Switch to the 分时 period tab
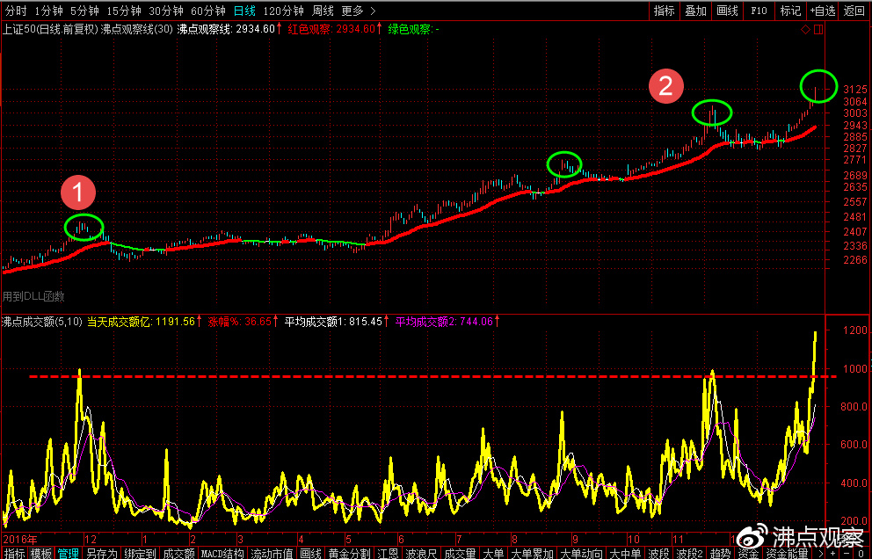Screen dimensions: 872x559 pos(16,11)
